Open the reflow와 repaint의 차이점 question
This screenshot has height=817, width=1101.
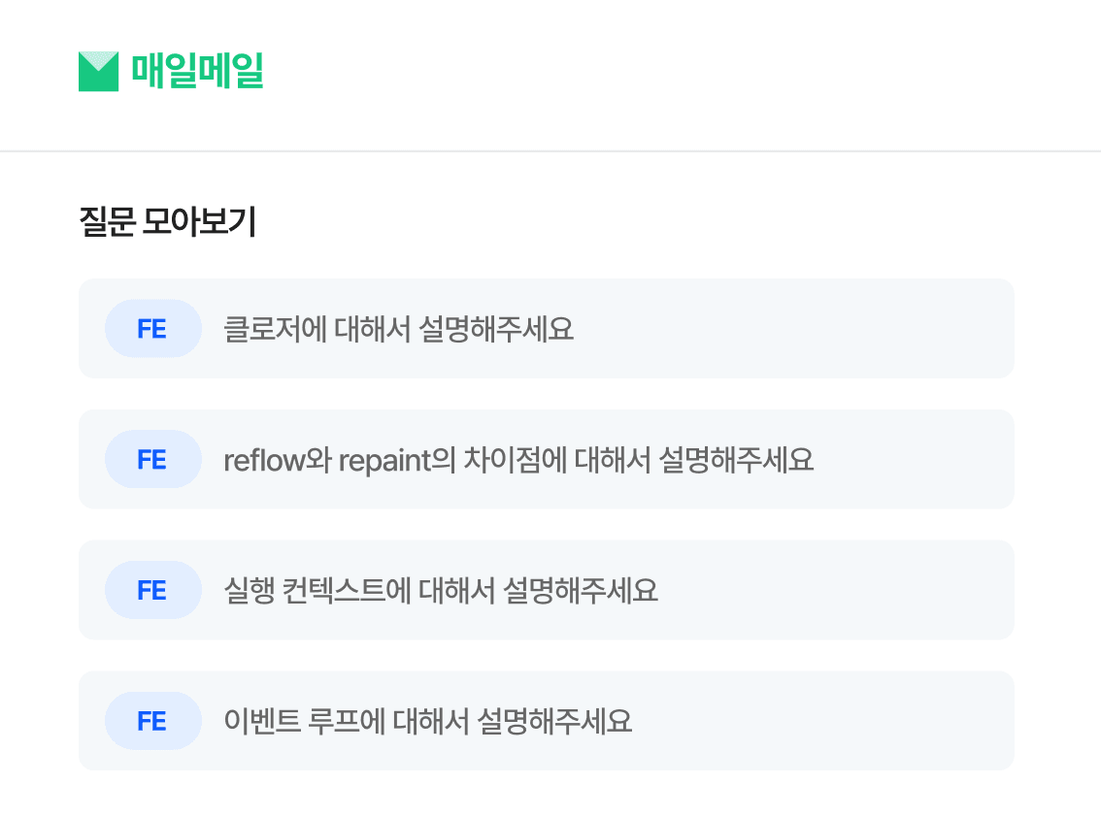tap(517, 460)
